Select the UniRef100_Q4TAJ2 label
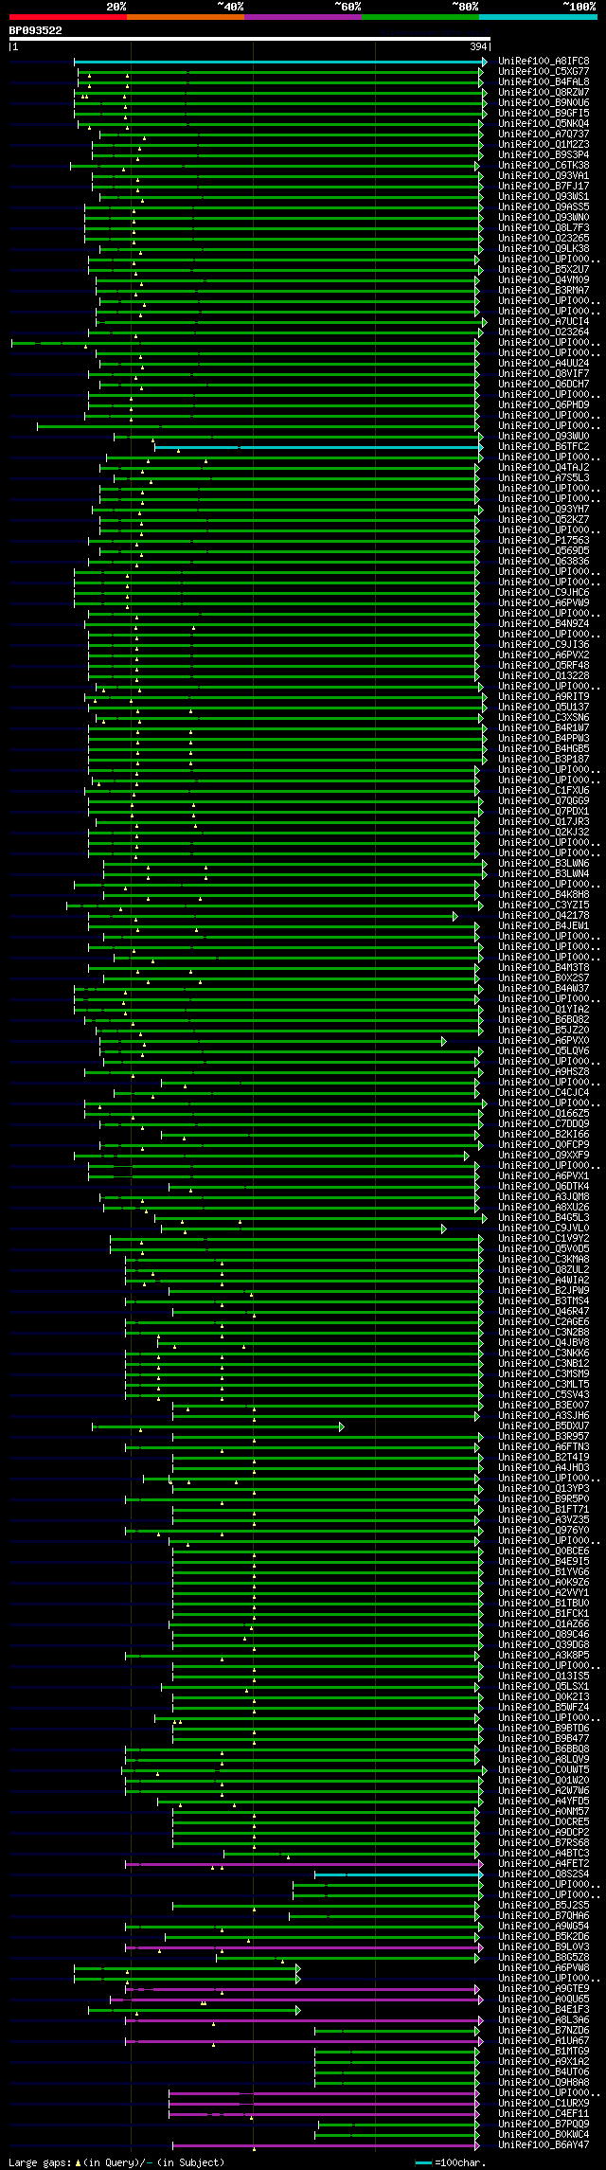The height and width of the screenshot is (2170, 606). (544, 468)
